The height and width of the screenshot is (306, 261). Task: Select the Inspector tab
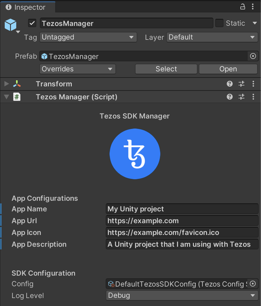coord(26,7)
